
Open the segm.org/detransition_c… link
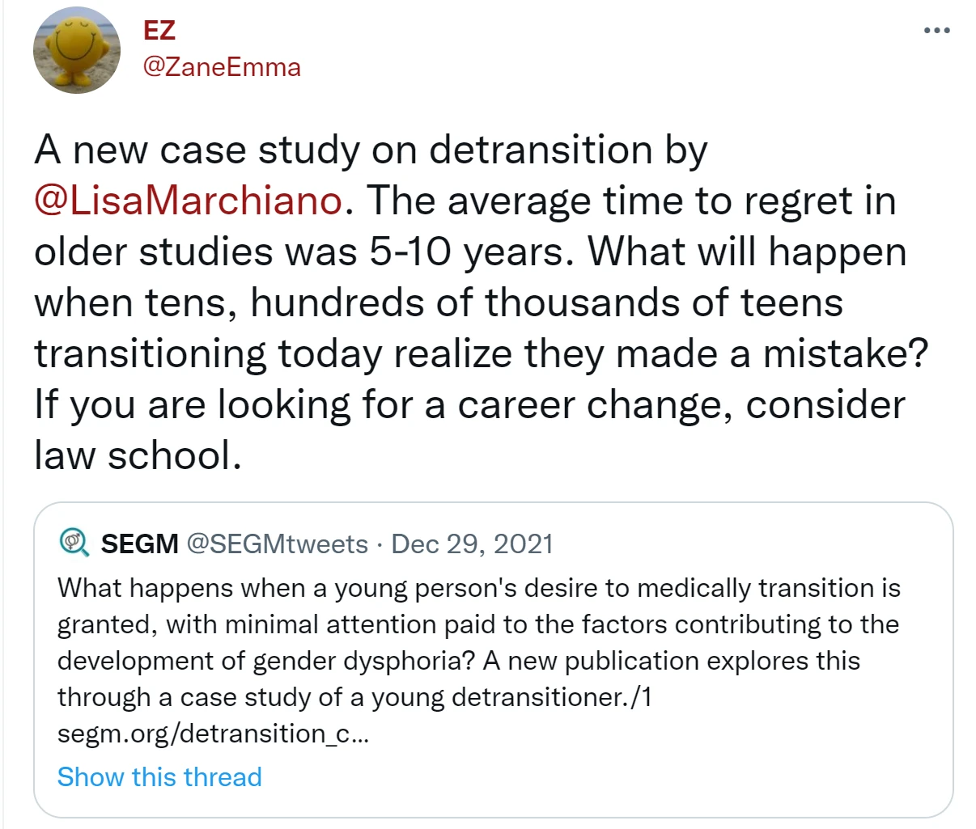pyautogui.click(x=213, y=734)
